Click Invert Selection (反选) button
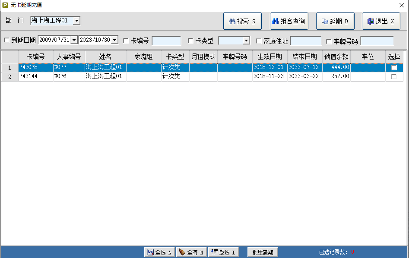The image size is (409, 258). 223,252
